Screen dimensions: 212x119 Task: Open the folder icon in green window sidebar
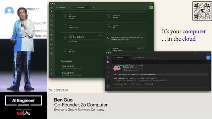(x=52, y=25)
